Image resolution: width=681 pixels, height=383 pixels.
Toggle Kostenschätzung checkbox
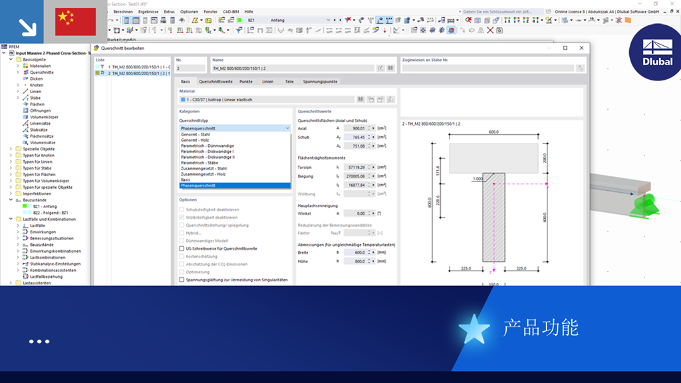(x=182, y=256)
